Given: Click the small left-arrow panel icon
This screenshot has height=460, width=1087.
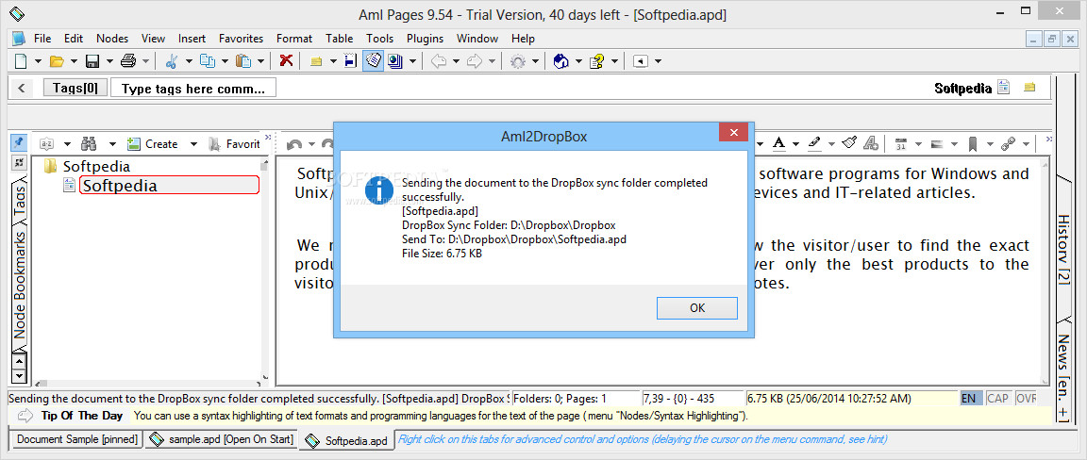Looking at the screenshot, I should [x=641, y=61].
